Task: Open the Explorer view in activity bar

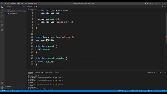Action: [2, 7]
